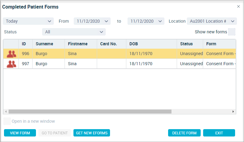Click the patient icon for form 996
Image resolution: width=244 pixels, height=142 pixels.
coord(11,54)
